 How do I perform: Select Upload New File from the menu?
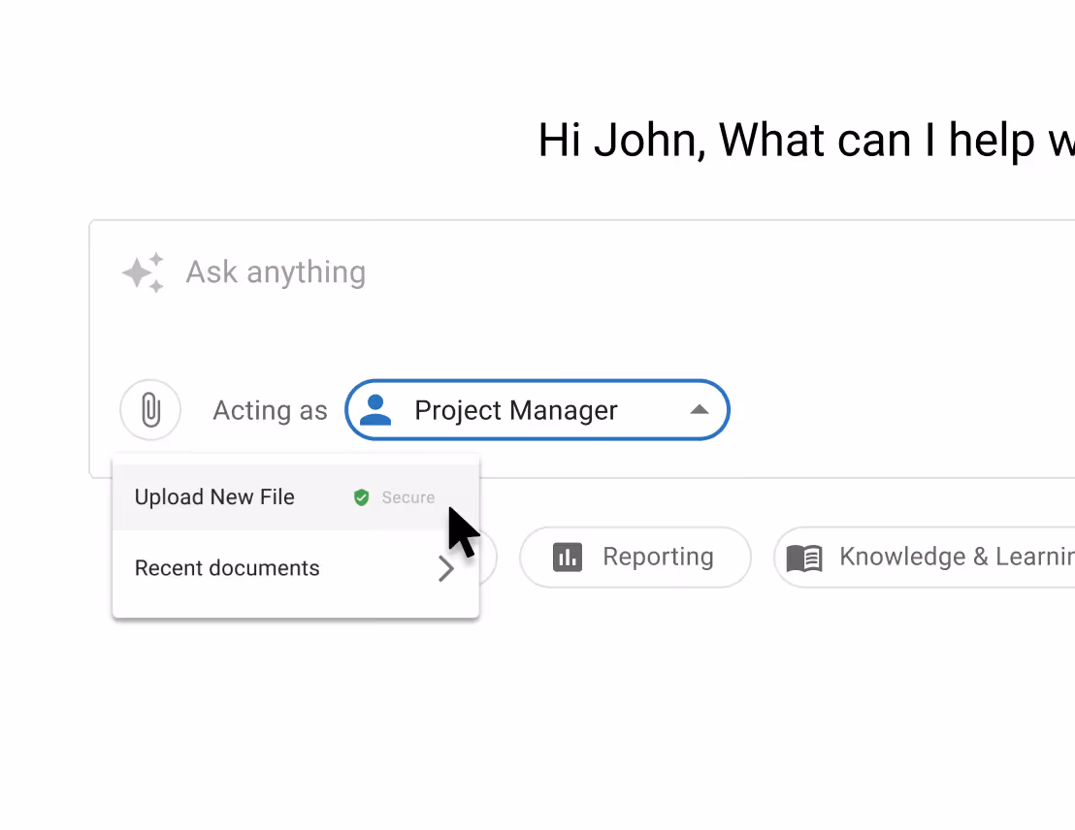(213, 496)
